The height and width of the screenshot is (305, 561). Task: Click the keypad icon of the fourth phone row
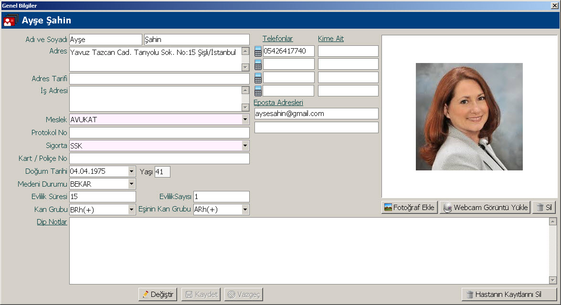point(258,91)
